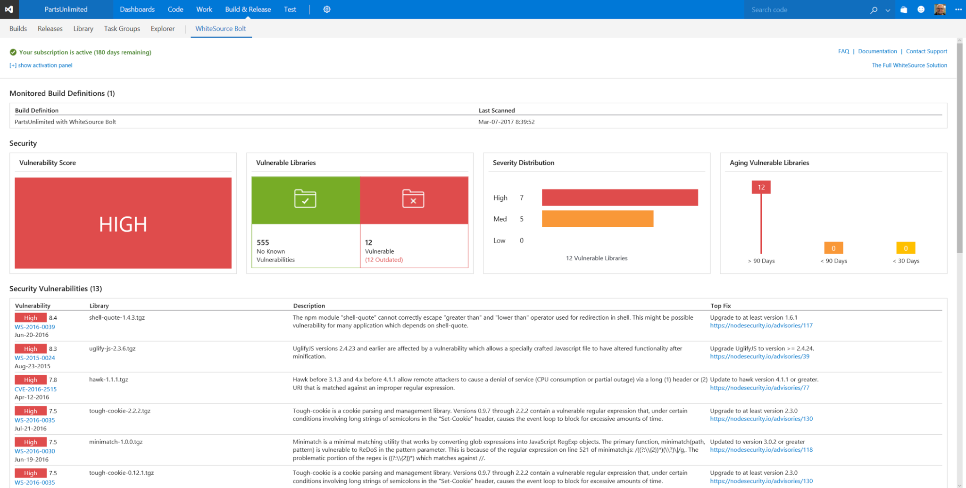The height and width of the screenshot is (488, 966).
Task: Click the tough-cookie-0.12.1.tgz library name
Action: coord(121,473)
